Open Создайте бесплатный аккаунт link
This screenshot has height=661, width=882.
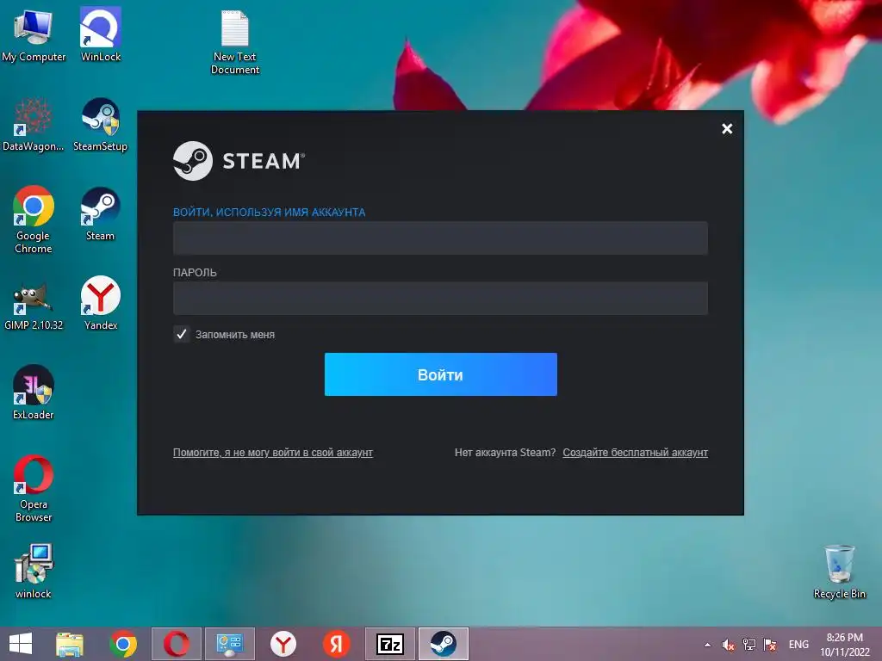pos(635,453)
